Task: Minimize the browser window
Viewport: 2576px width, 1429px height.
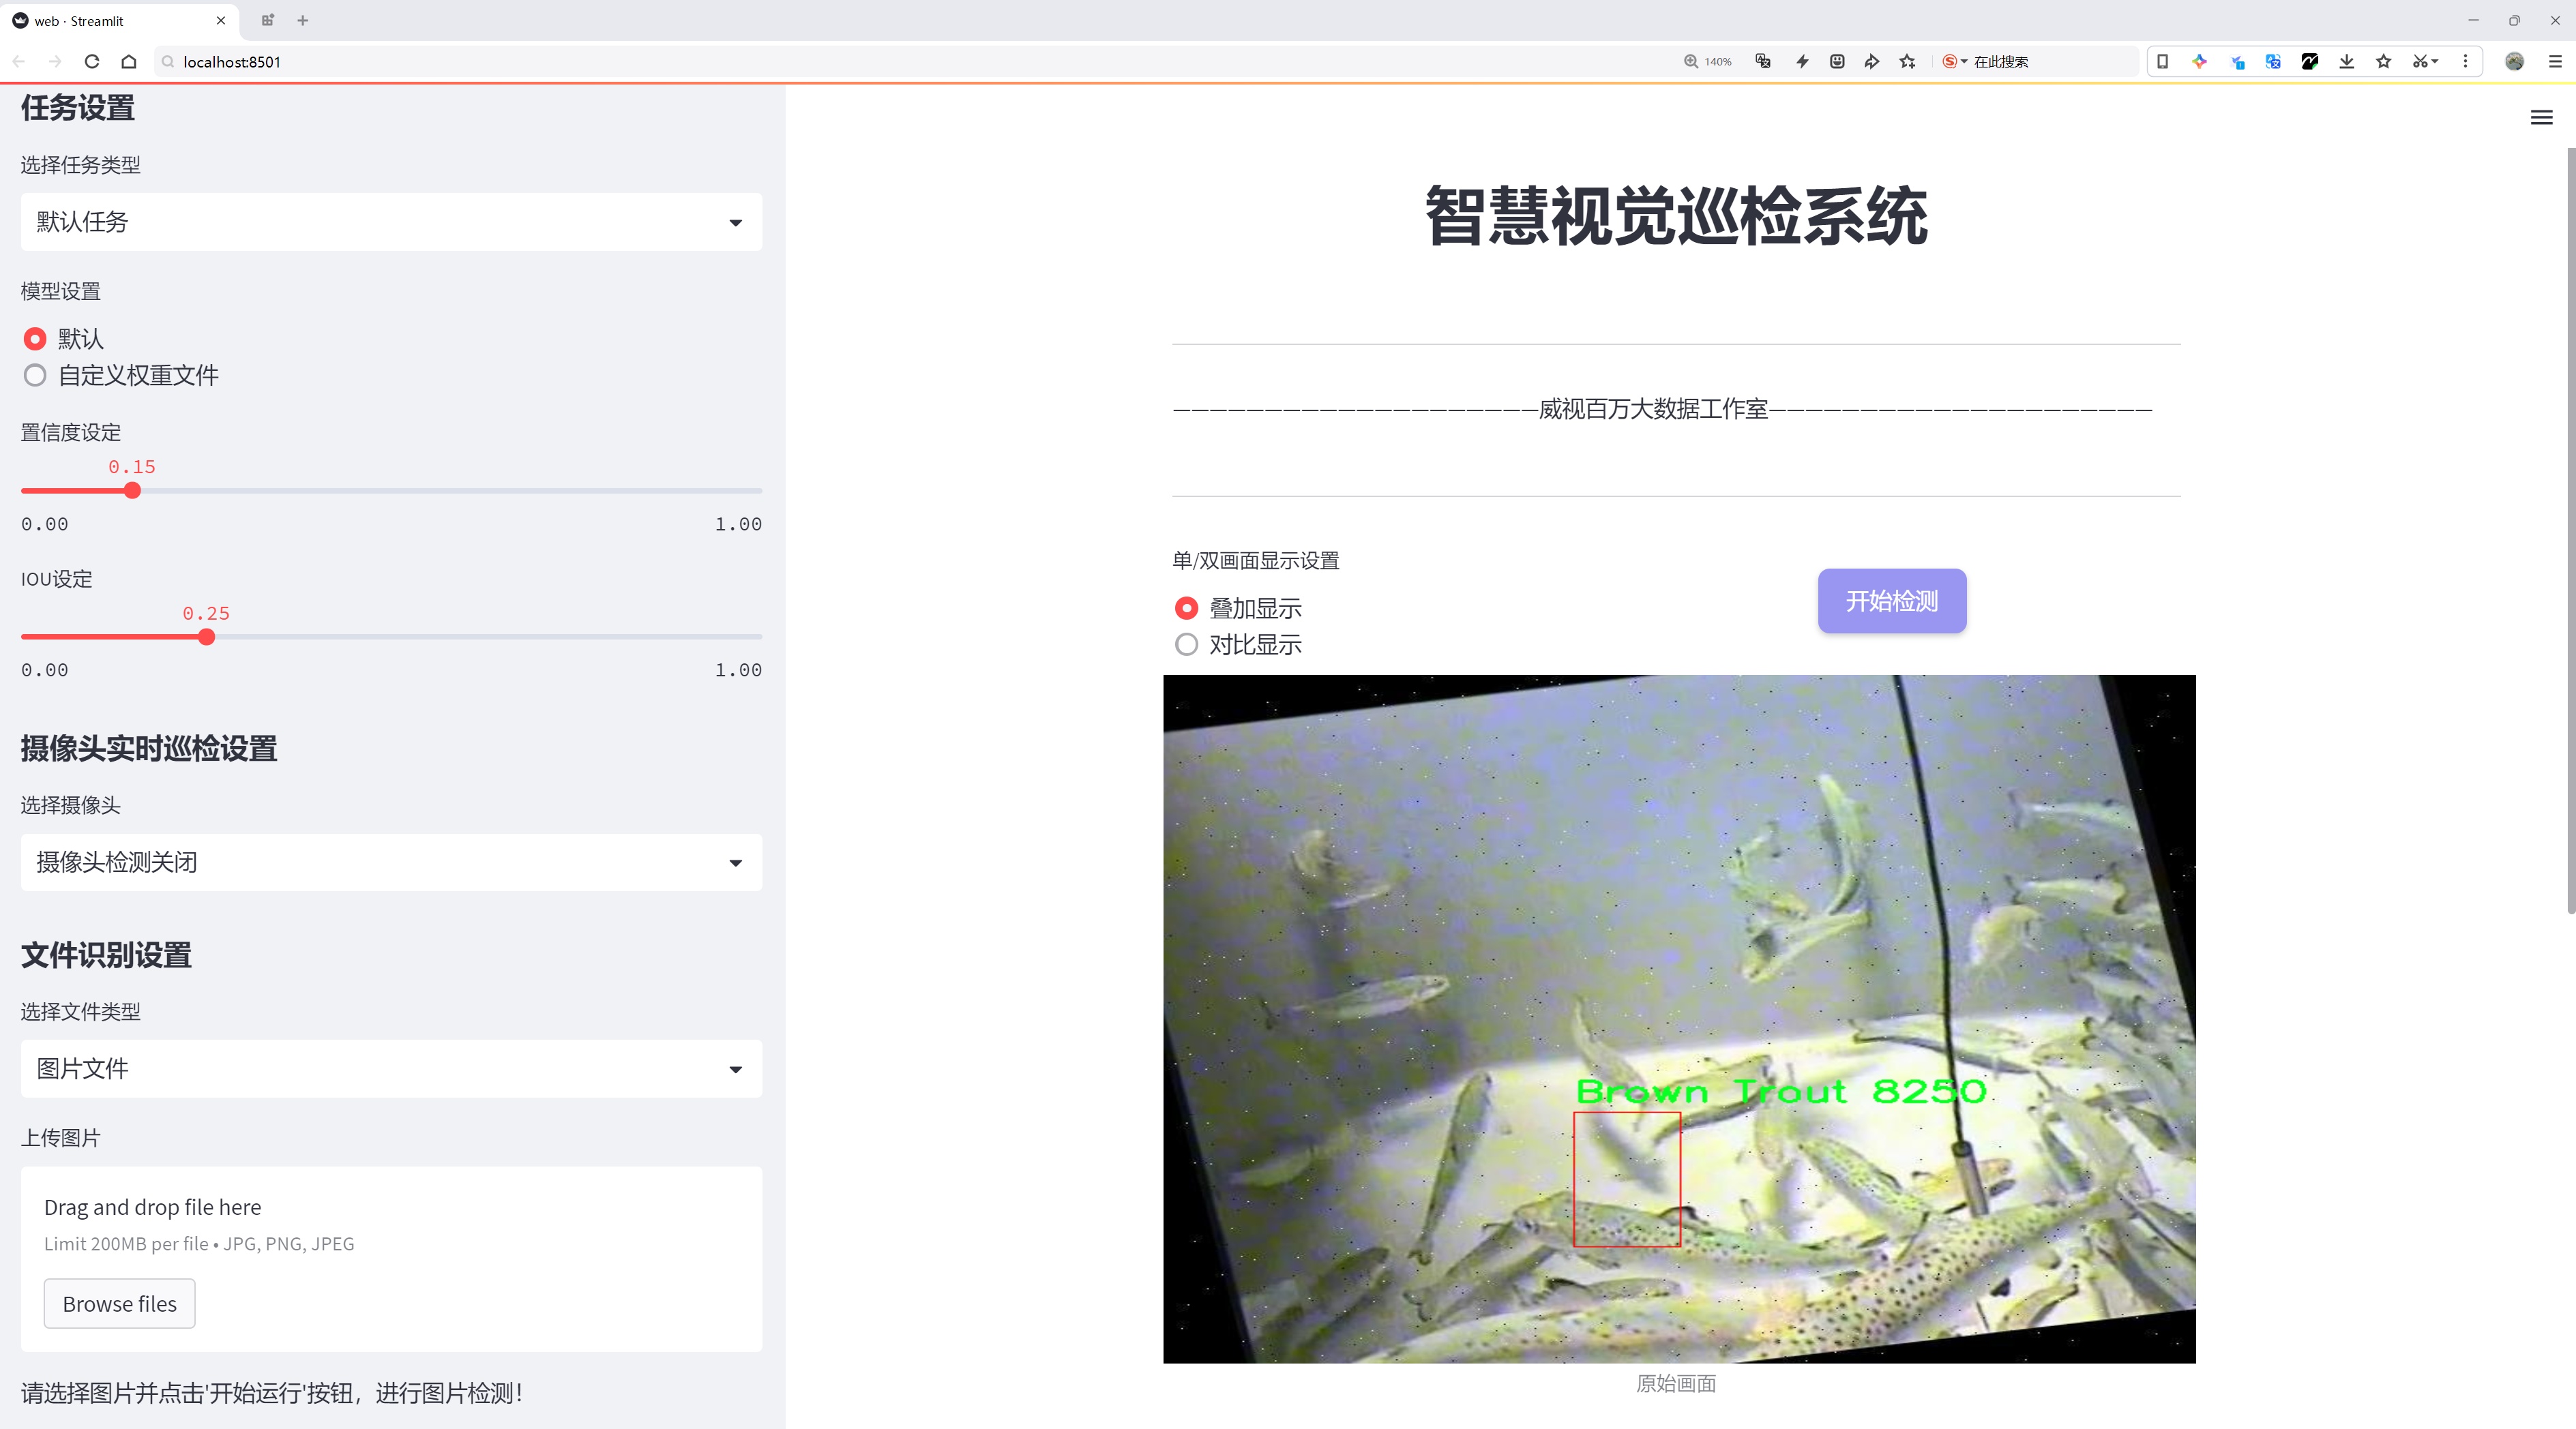Action: (2473, 20)
